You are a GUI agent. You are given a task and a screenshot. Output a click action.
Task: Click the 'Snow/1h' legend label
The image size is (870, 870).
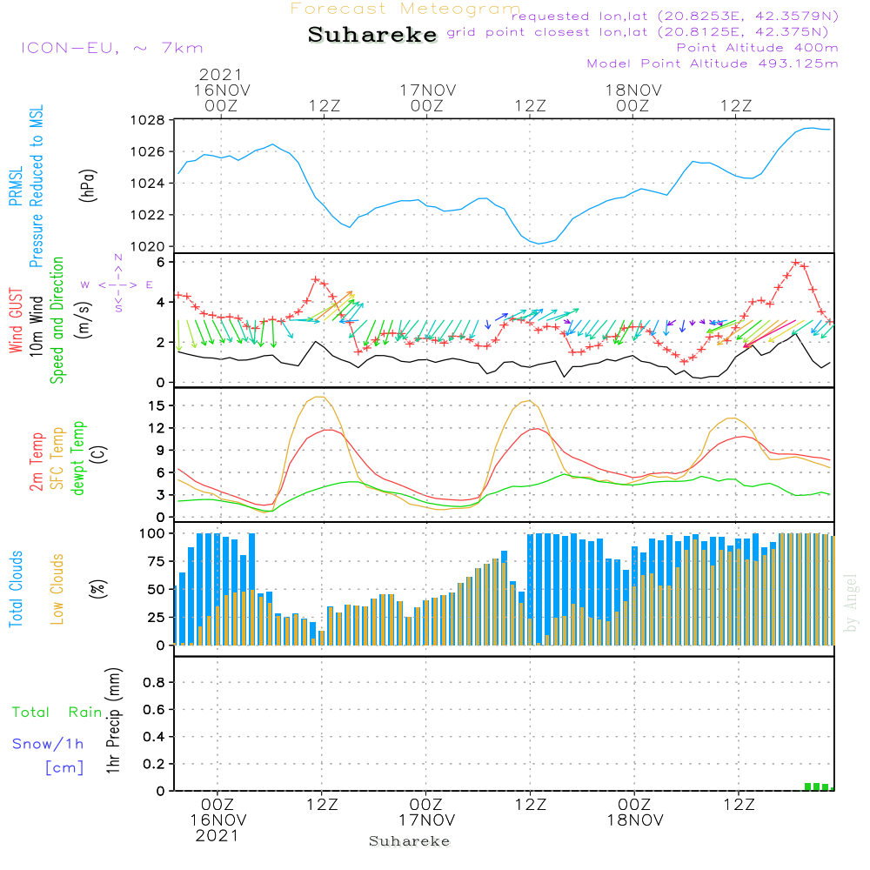(x=48, y=744)
